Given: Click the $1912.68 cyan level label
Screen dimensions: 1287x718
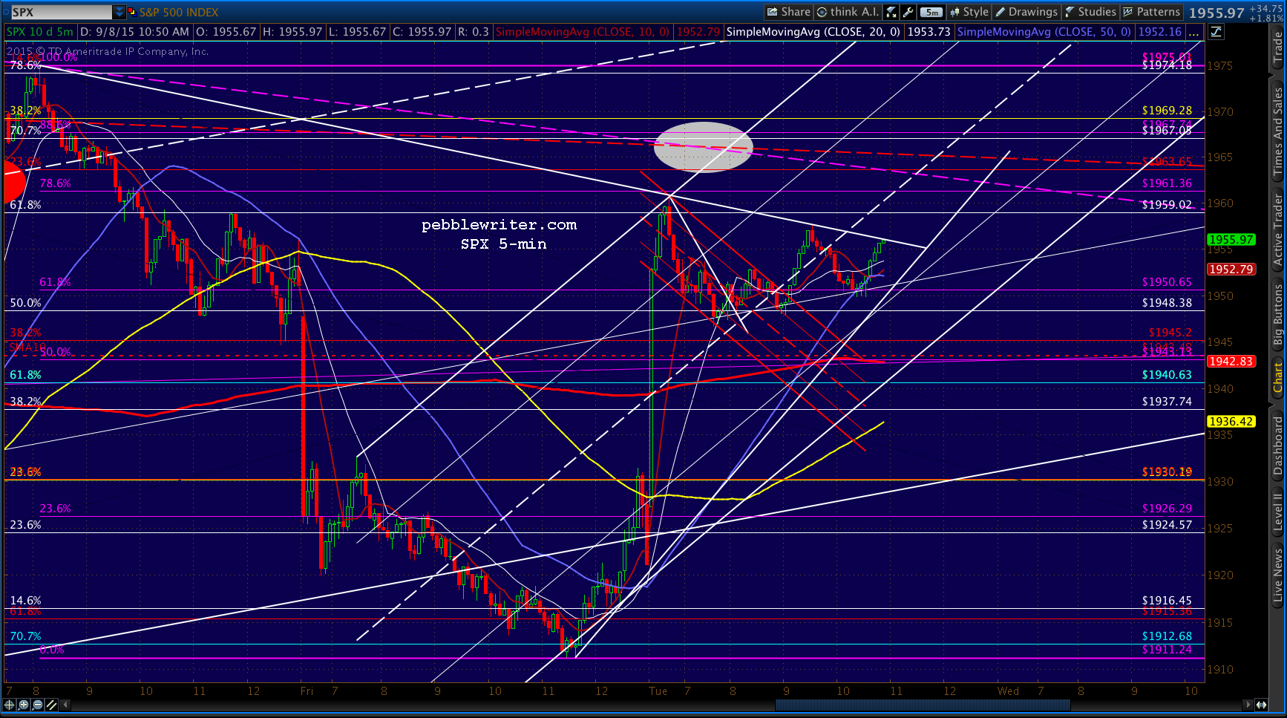Looking at the screenshot, I should [x=1167, y=636].
